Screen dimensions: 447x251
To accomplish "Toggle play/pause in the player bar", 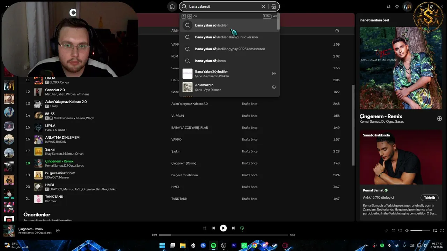I will 223,228.
